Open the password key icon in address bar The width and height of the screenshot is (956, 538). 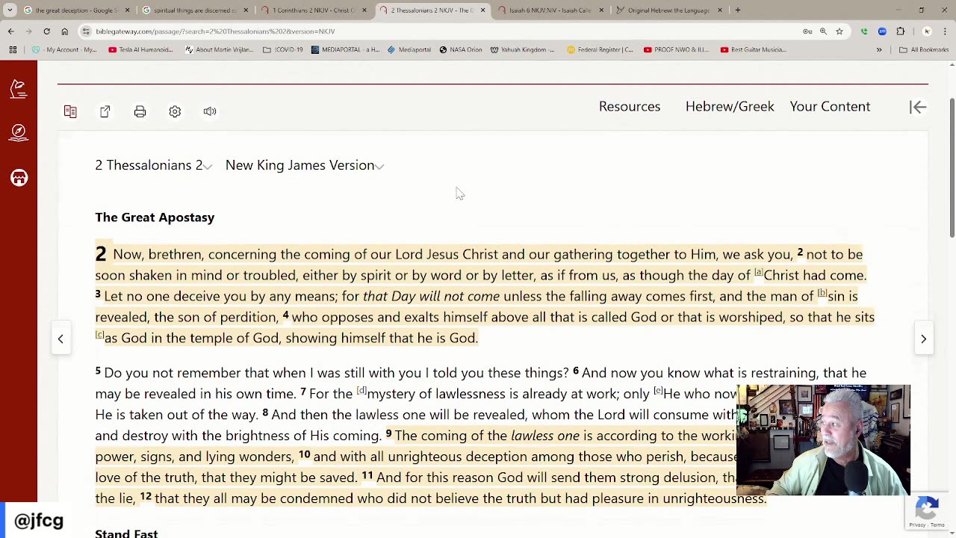(807, 31)
